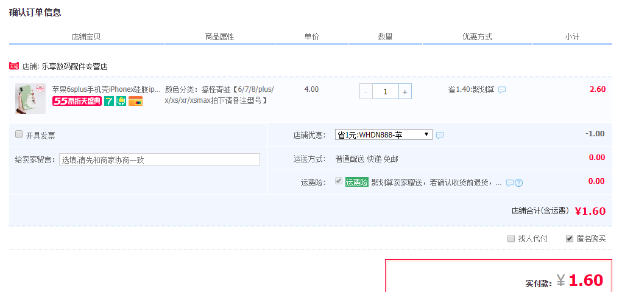The width and height of the screenshot is (622, 292).
Task: Click the 数量 column header
Action: tap(385, 37)
